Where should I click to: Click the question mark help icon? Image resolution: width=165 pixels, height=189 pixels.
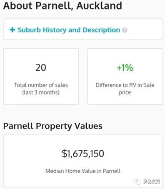[125, 30]
